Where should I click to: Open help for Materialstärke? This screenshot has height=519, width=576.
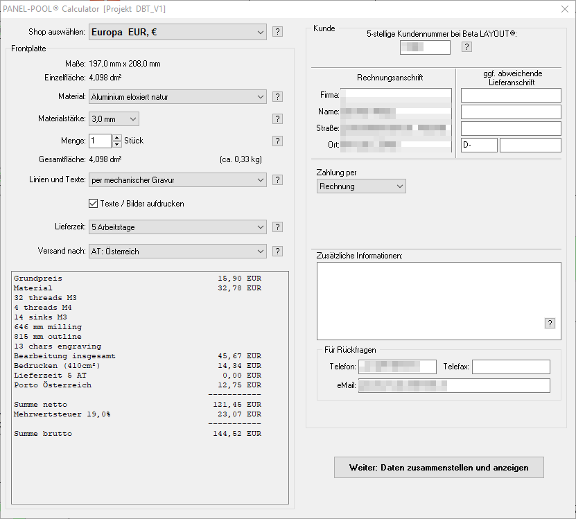pos(277,119)
